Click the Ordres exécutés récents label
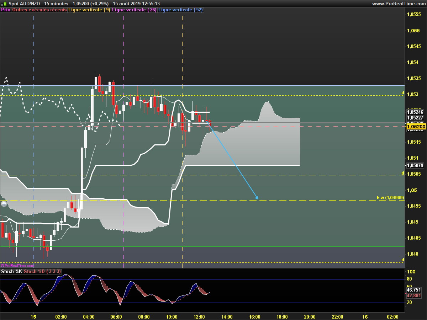The image size is (427, 320). [39, 10]
